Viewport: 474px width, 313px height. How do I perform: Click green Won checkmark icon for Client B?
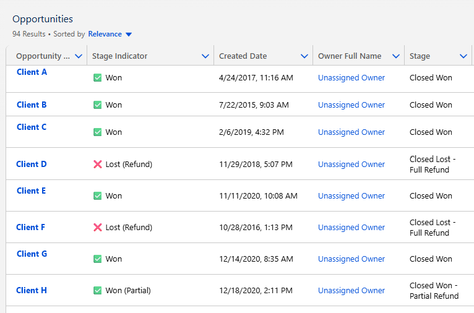[97, 105]
